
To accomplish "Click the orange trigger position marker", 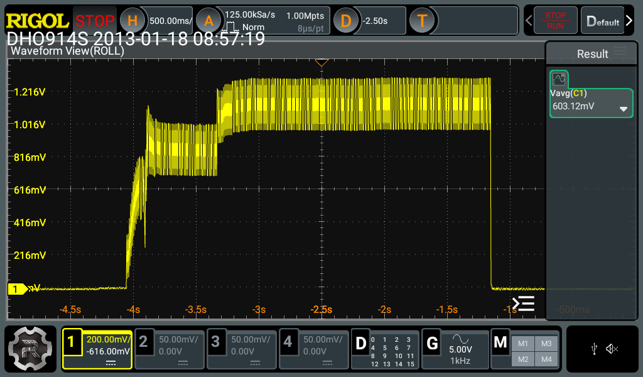I will pyautogui.click(x=321, y=62).
